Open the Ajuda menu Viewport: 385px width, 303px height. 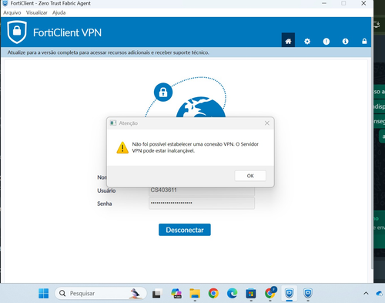[59, 12]
